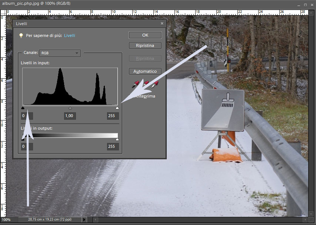
Task: Apply Automatico levels adjustment
Action: 145,71
